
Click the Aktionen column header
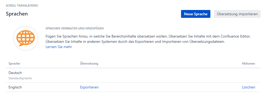[248, 64]
